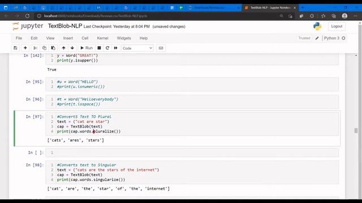Click the Python 3 kernel indicator

tap(331, 38)
